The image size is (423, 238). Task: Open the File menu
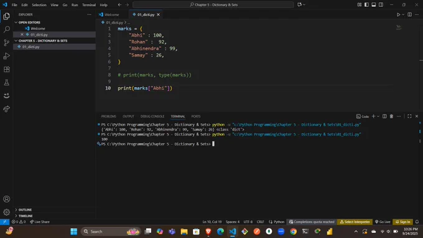14,5
